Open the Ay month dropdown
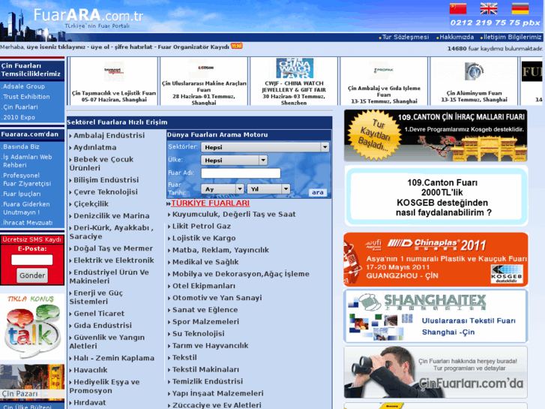 (222, 189)
